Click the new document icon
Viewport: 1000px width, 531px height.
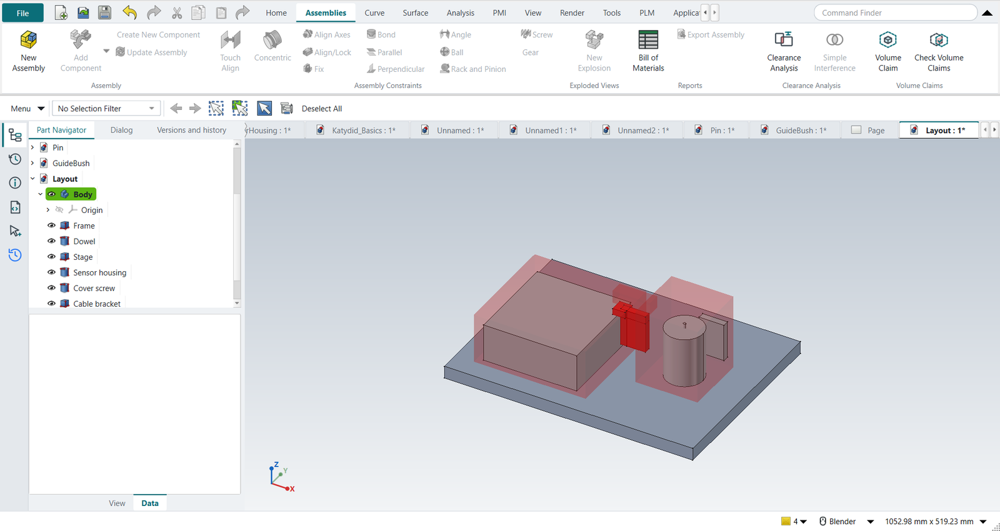61,12
